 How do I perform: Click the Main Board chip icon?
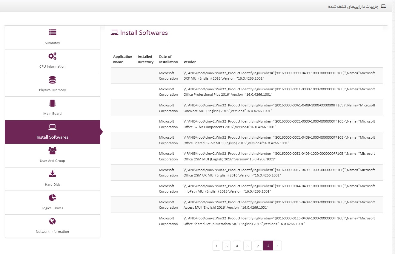[x=53, y=103]
